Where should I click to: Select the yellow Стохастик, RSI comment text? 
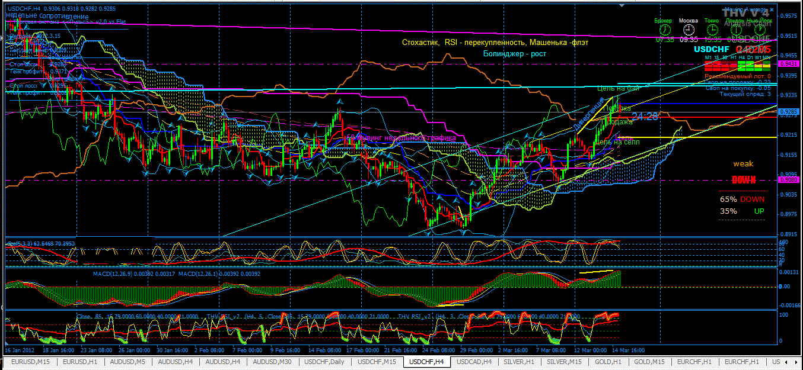click(495, 43)
